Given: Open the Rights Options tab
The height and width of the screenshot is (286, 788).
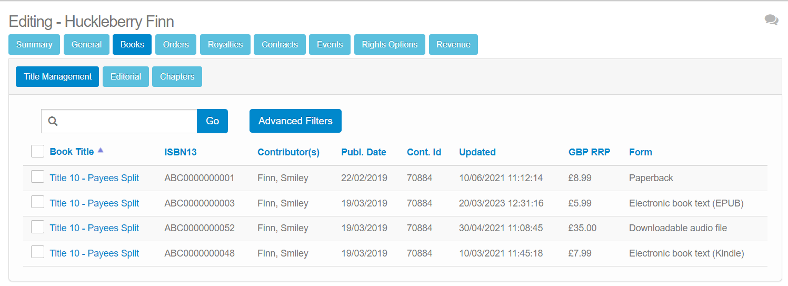Looking at the screenshot, I should 390,45.
